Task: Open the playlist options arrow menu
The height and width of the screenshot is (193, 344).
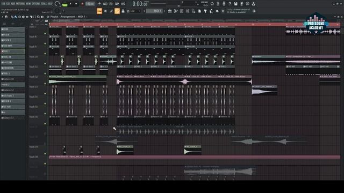Action: point(2,17)
